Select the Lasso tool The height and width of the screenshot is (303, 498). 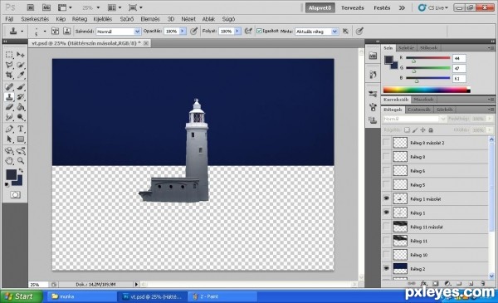pyautogui.click(x=9, y=65)
